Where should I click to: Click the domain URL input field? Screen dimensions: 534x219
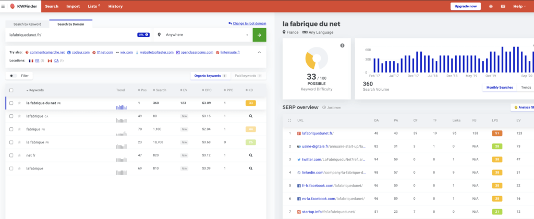pos(70,35)
